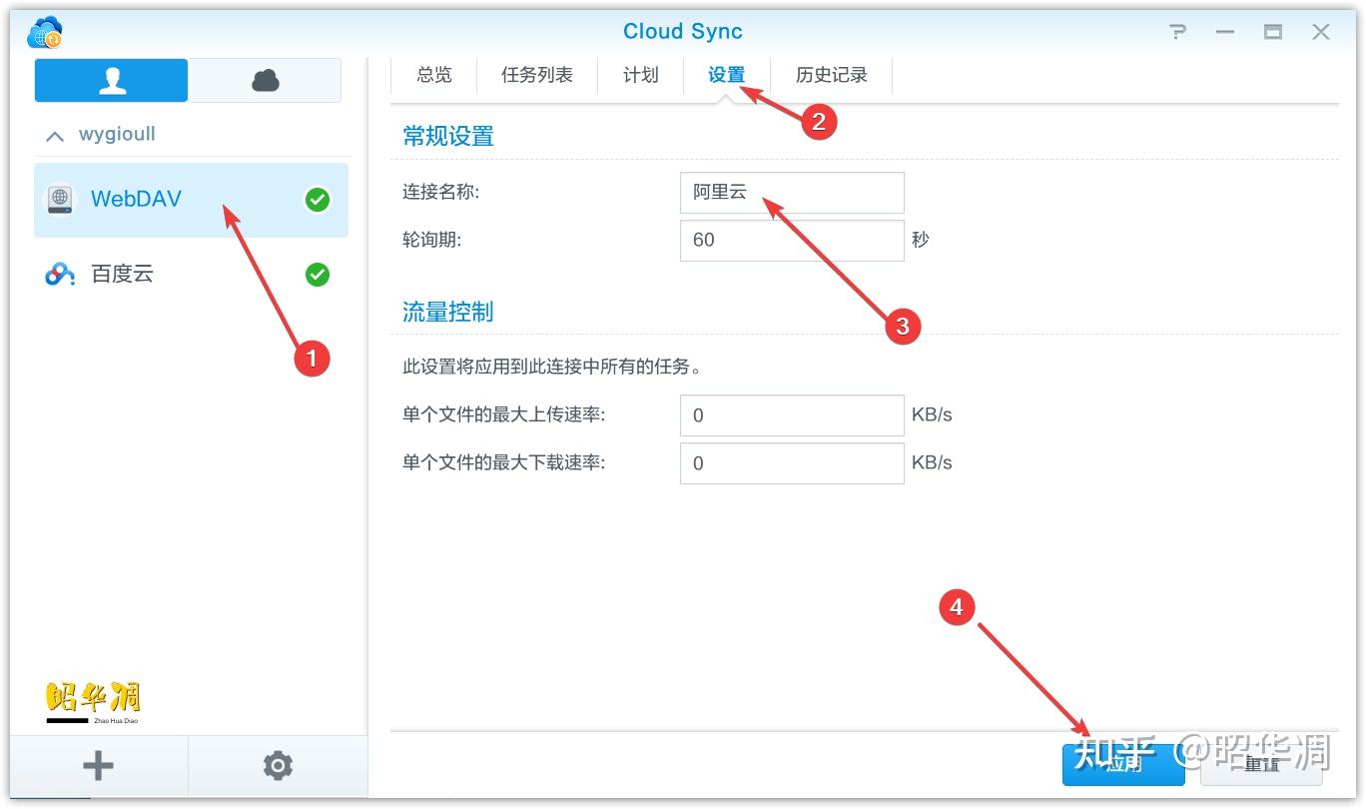
Task: Click the 百度云 service icon
Action: click(60, 274)
